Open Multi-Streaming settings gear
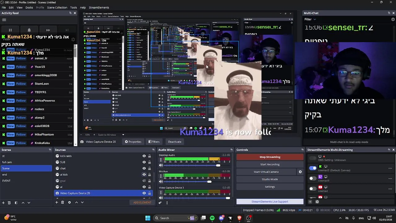Screen dimensions: 396x223 click(317, 202)
